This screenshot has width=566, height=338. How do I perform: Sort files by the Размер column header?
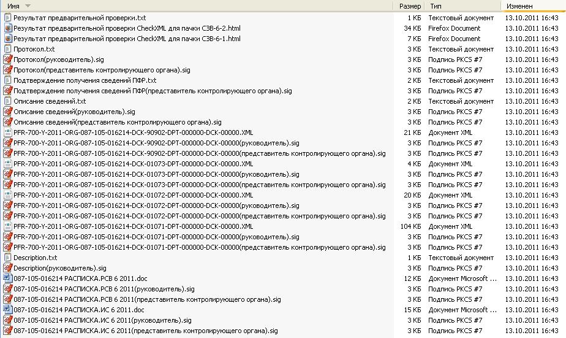tap(409, 6)
